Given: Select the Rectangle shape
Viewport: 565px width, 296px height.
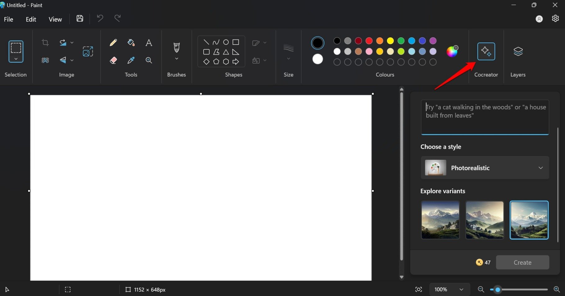Looking at the screenshot, I should (x=236, y=42).
